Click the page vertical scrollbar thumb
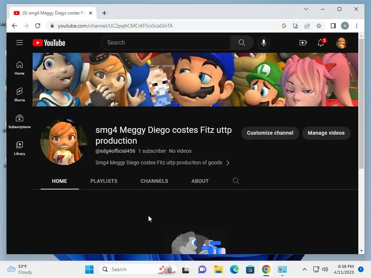 361,104
